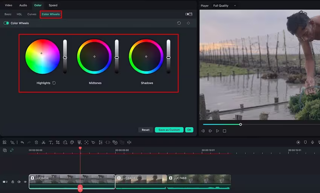Click the 00:00:05:00 mark on ruler
The image size is (320, 193).
[122, 150]
